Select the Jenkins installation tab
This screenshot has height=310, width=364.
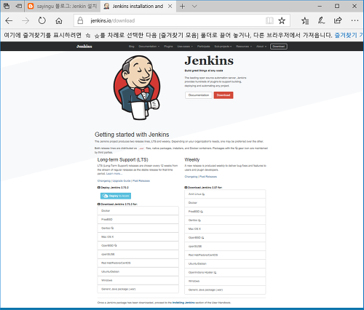click(138, 7)
